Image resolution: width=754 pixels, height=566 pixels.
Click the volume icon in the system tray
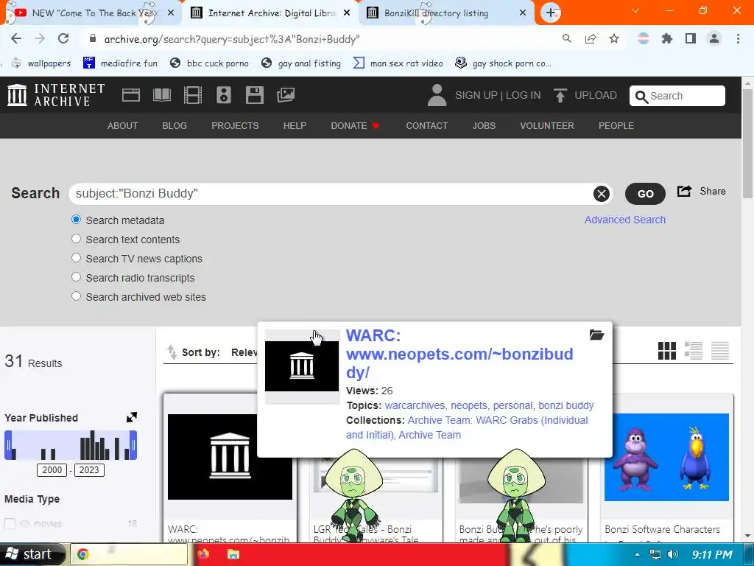click(x=673, y=554)
